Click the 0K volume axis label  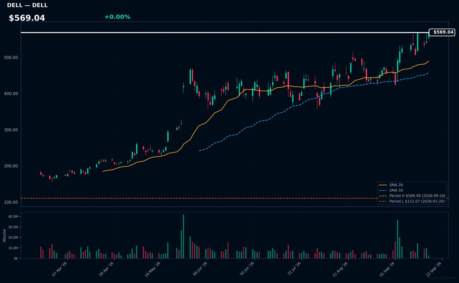[x=16, y=259]
